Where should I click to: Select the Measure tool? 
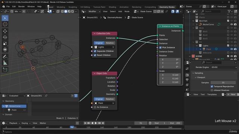[x=5, y=63]
